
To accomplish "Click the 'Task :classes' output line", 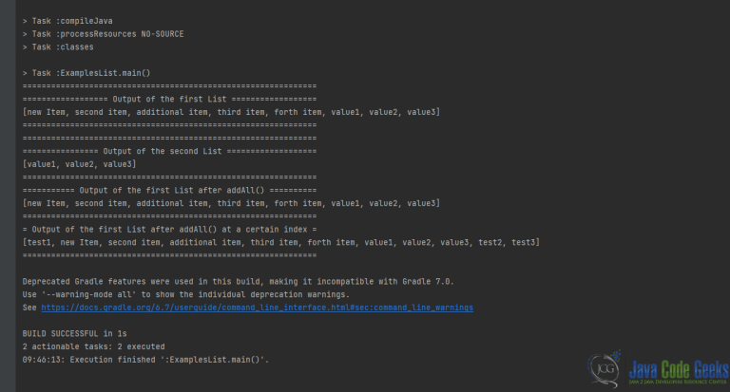I will [x=58, y=47].
